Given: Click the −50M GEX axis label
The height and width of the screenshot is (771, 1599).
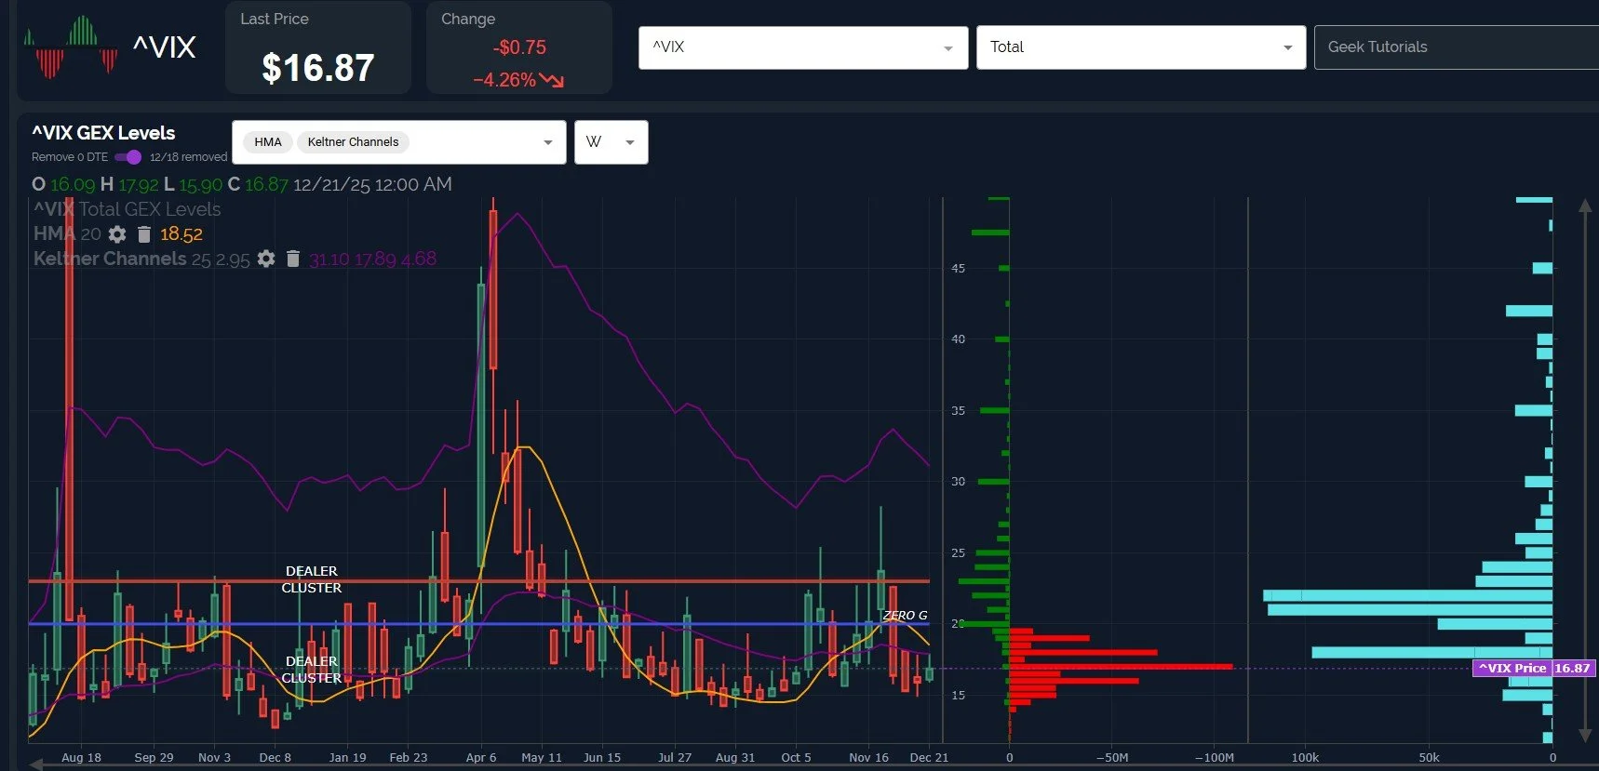Looking at the screenshot, I should pyautogui.click(x=1112, y=757).
